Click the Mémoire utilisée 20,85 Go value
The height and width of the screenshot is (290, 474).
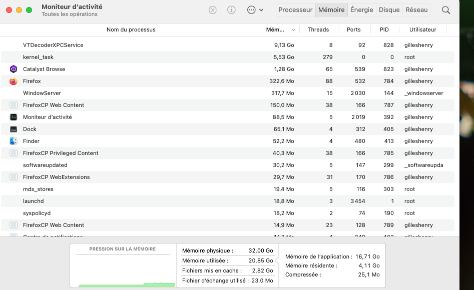pyautogui.click(x=261, y=260)
